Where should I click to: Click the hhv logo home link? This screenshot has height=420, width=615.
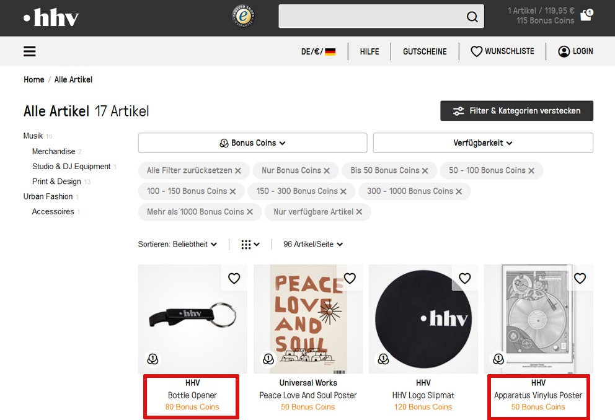point(51,18)
